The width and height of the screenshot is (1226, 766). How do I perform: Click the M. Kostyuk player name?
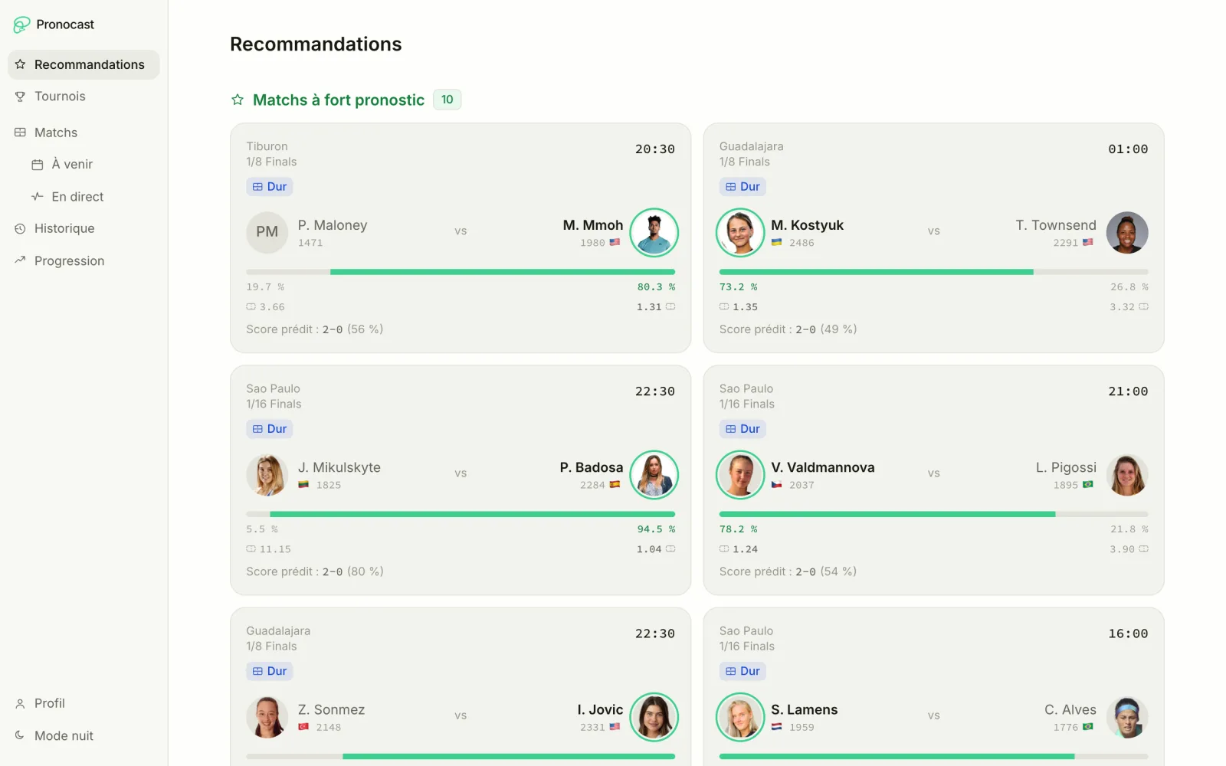807,225
